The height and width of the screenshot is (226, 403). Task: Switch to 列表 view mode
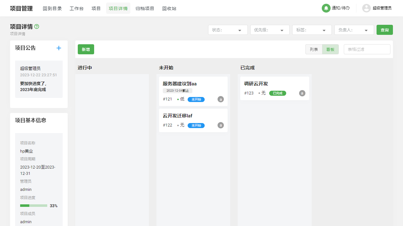coord(314,49)
